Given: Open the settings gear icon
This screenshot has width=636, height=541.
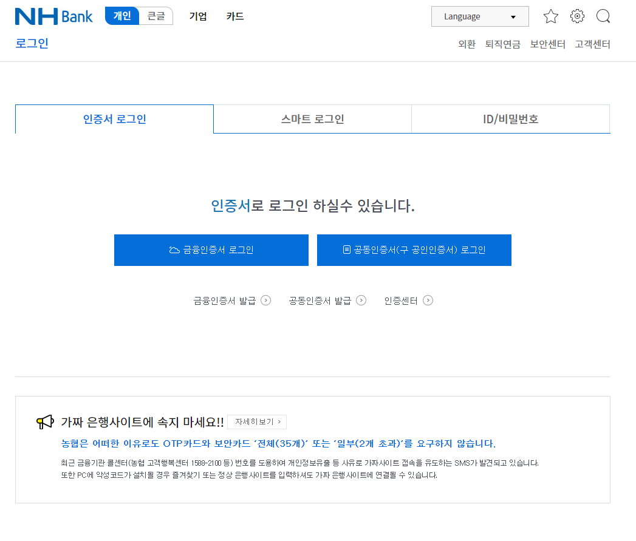Looking at the screenshot, I should [576, 16].
